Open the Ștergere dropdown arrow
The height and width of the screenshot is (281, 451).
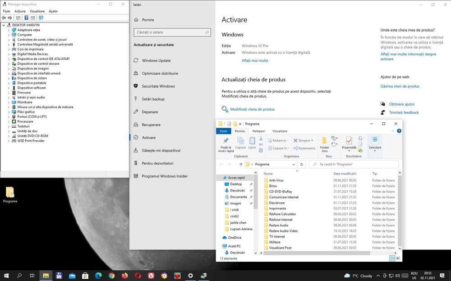(x=312, y=140)
